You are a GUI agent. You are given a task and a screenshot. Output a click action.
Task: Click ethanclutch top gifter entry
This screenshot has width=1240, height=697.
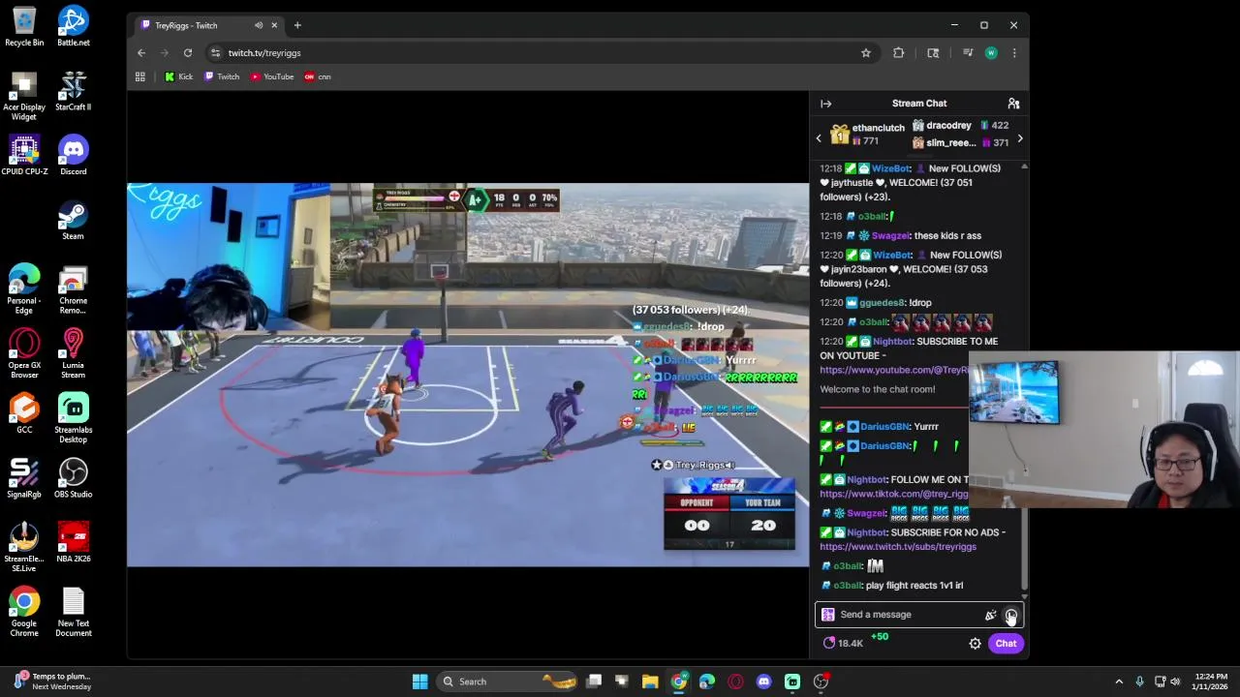[x=868, y=135]
